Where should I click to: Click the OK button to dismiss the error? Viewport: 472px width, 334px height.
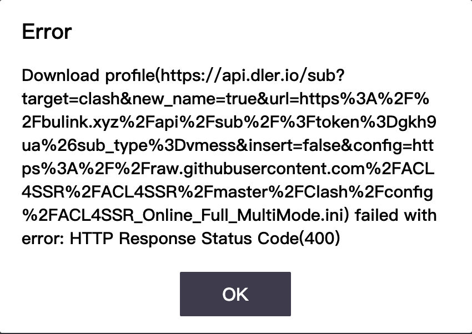tap(235, 294)
